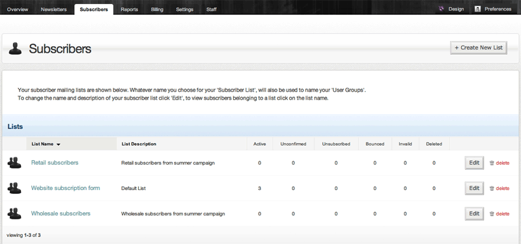Sort by List Name dropdown arrow

(59, 144)
